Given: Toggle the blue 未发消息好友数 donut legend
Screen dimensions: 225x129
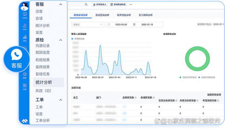Looking at the screenshot, I should pos(207,77).
